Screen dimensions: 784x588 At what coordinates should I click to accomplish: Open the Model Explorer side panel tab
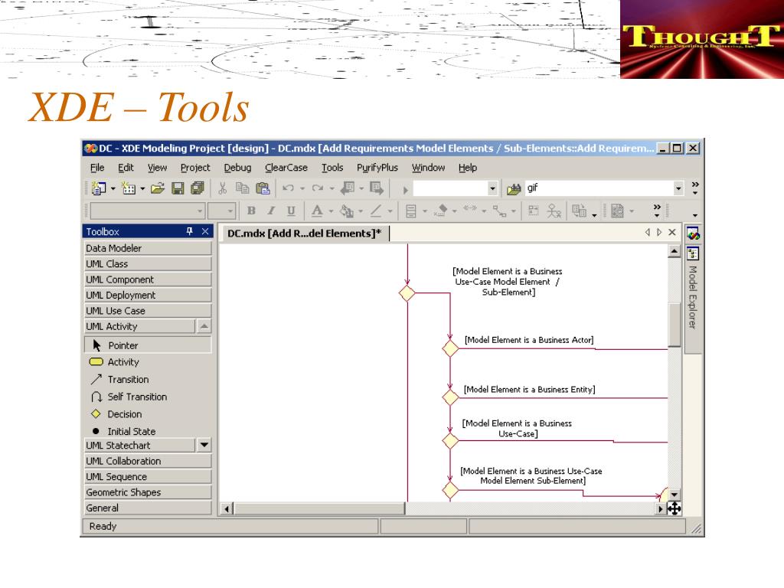click(x=692, y=298)
